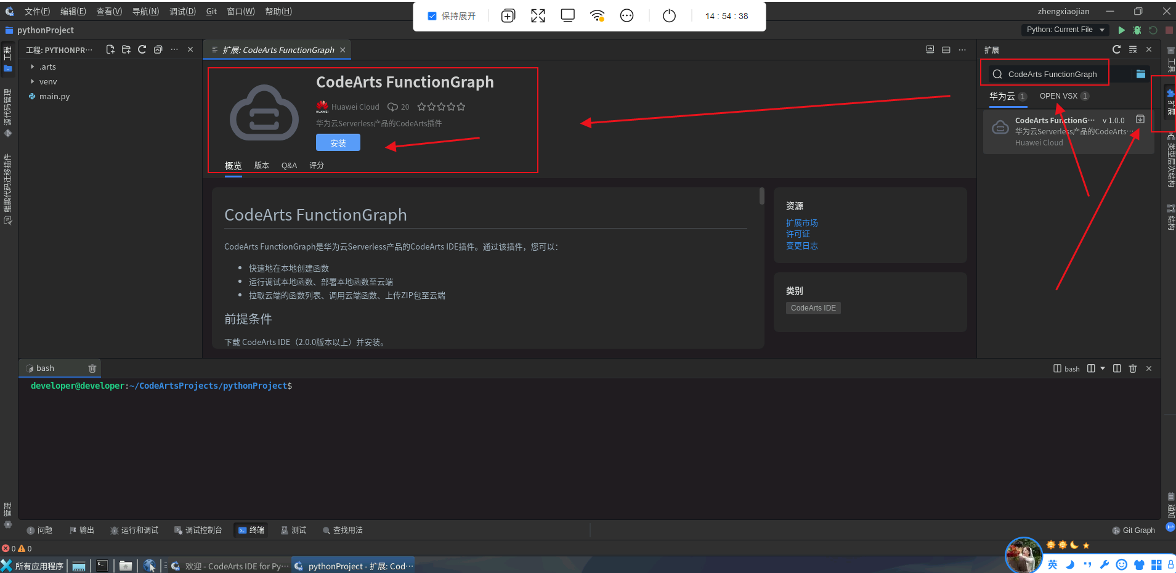Click the blue folder icon beside extension search

coord(1141,74)
